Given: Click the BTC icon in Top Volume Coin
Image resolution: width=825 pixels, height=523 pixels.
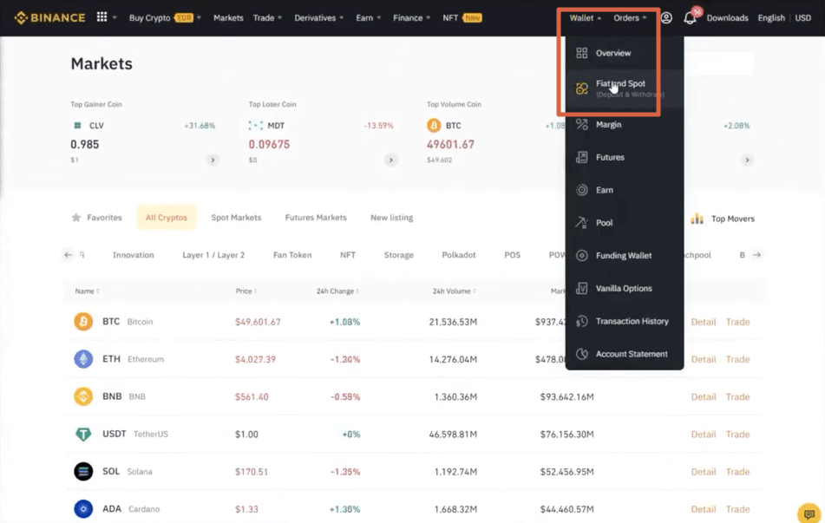Looking at the screenshot, I should pyautogui.click(x=434, y=125).
